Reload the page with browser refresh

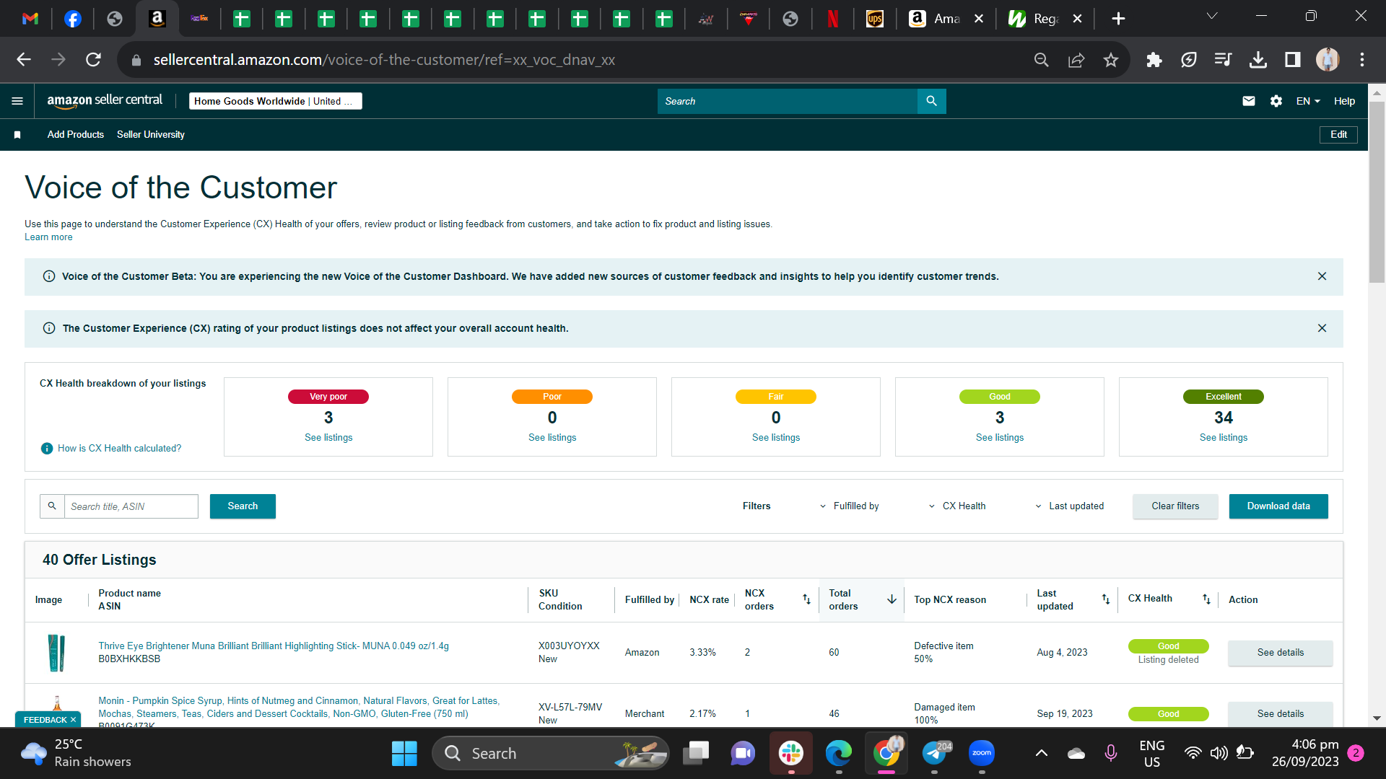(x=93, y=60)
